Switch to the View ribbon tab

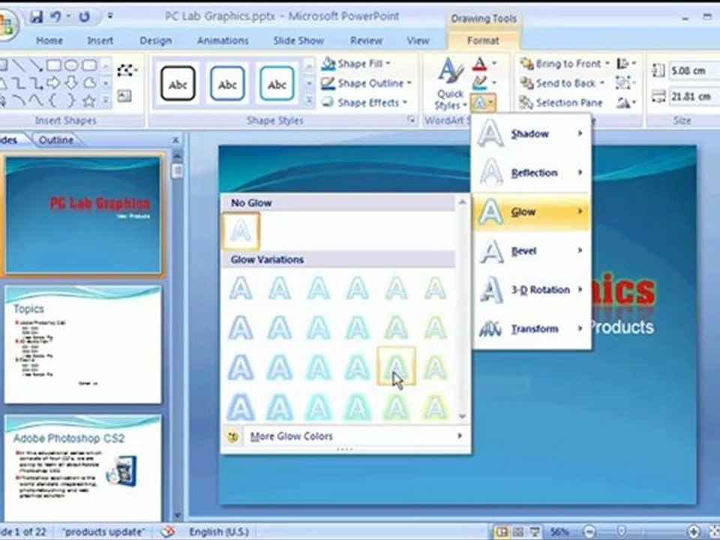418,40
